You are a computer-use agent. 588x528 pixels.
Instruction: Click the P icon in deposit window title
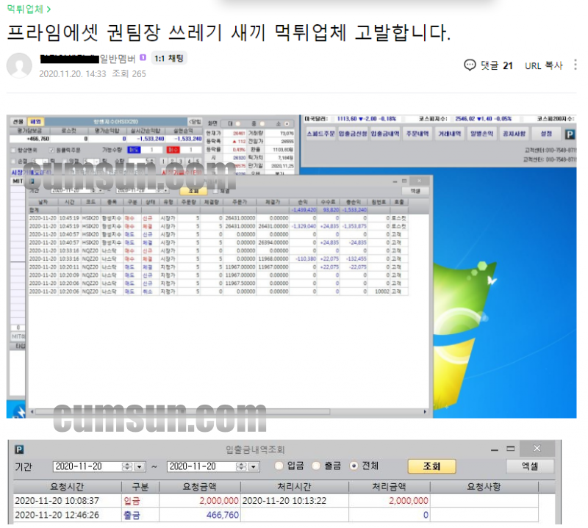click(20, 449)
